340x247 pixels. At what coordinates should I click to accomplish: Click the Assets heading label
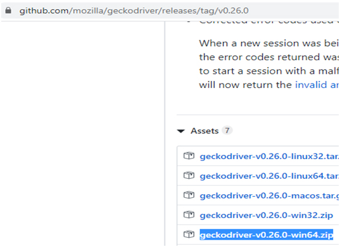[x=204, y=131]
